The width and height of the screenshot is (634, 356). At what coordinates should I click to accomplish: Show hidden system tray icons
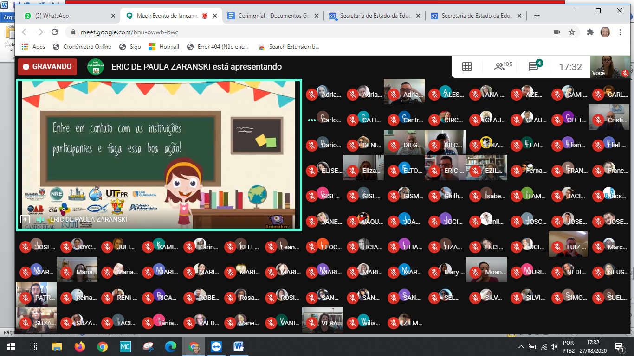(x=521, y=347)
